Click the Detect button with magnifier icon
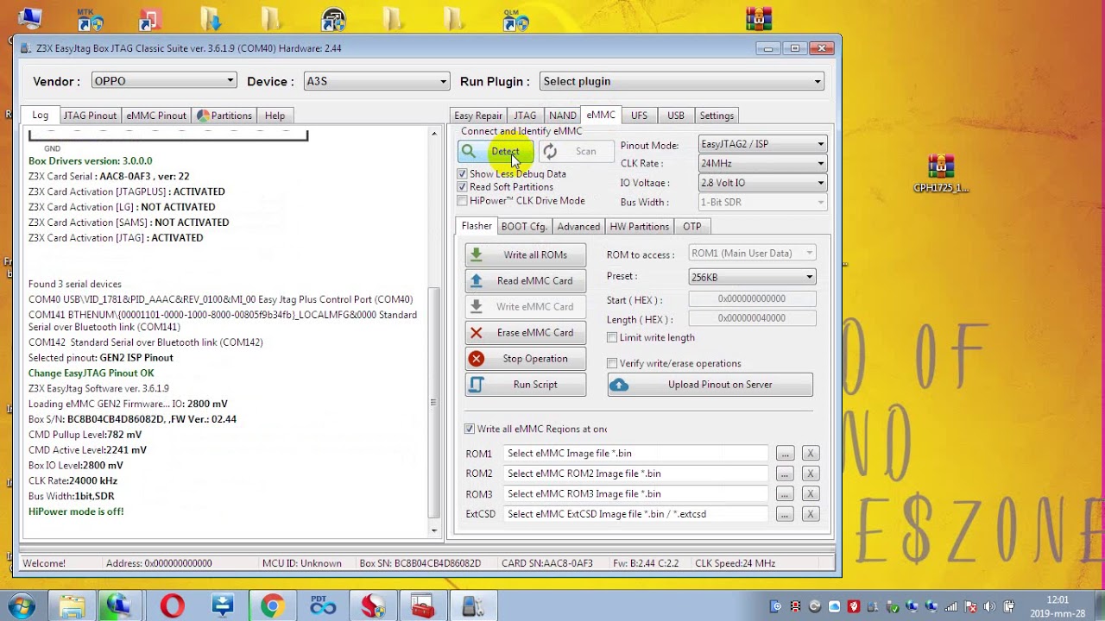 click(496, 152)
